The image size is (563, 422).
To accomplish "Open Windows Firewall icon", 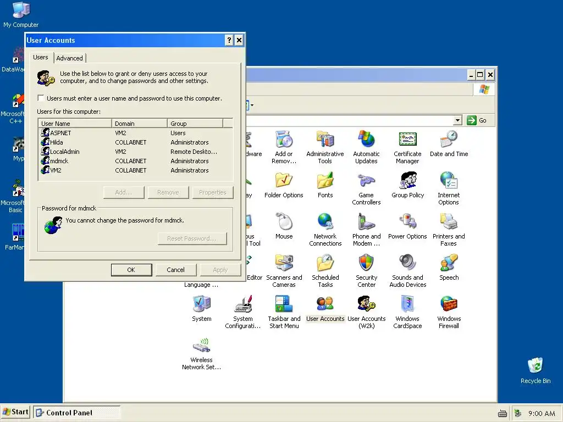I will pos(449,304).
